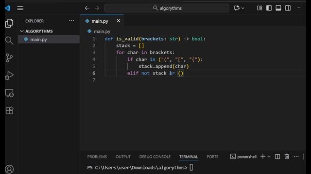Image resolution: width=311 pixels, height=174 pixels.
Task: Open Source Control view
Action: 9,58
